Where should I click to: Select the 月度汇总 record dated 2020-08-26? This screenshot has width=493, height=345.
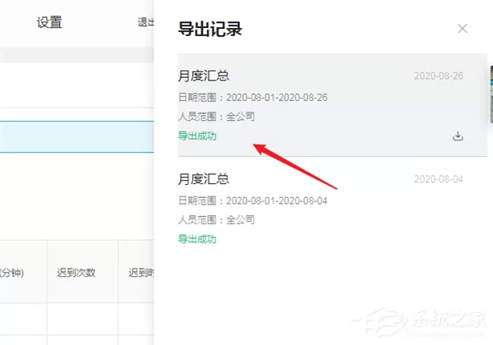(332, 105)
